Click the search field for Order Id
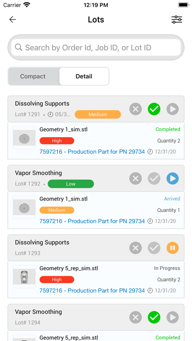The width and height of the screenshot is (192, 341). [x=96, y=48]
